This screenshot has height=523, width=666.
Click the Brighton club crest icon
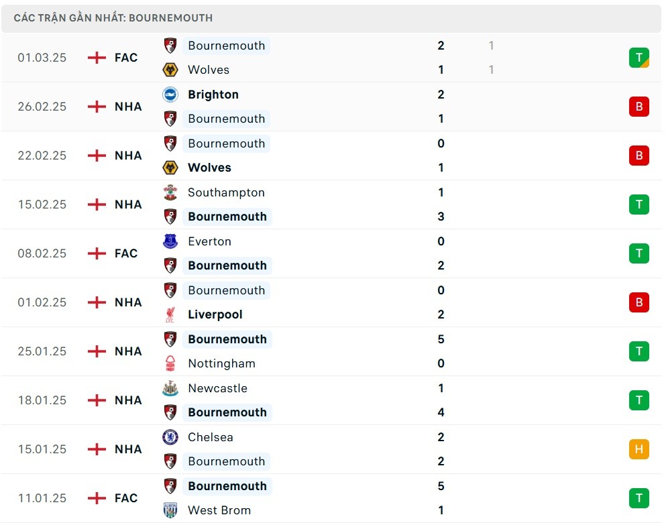click(x=170, y=95)
